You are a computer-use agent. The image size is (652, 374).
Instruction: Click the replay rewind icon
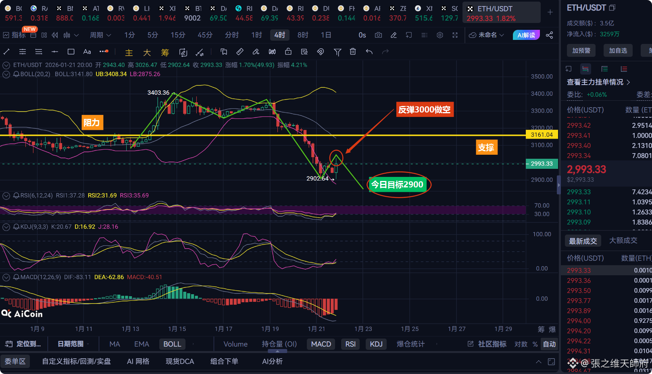(55, 35)
